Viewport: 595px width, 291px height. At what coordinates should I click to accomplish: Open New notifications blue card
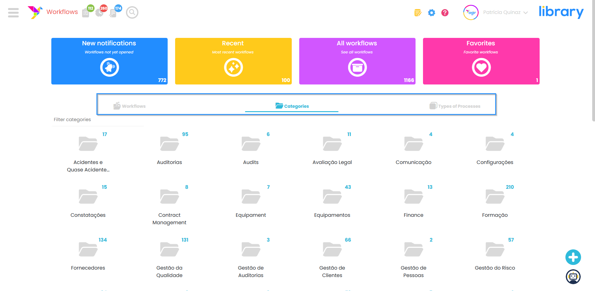(x=109, y=61)
